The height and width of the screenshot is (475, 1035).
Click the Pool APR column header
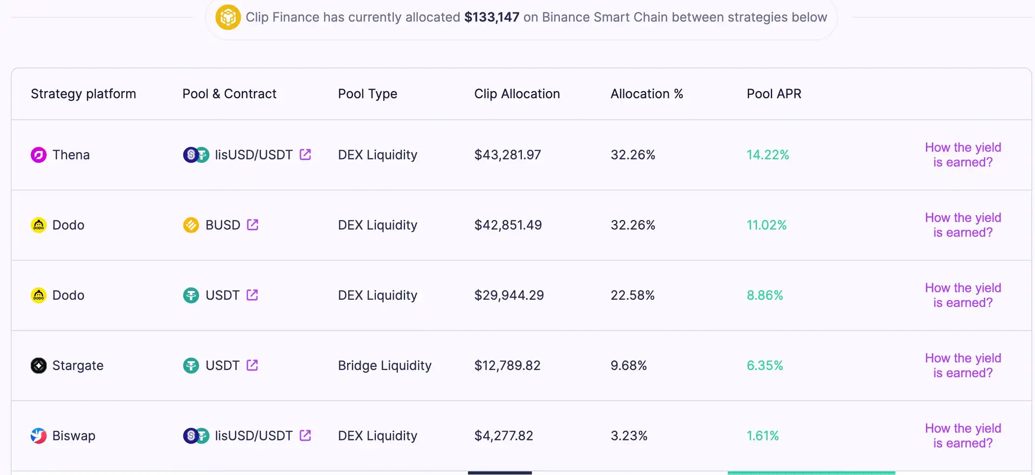(774, 94)
